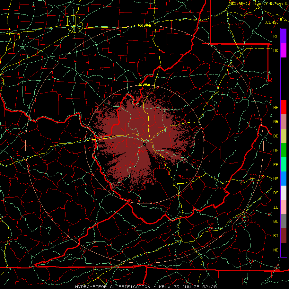Click the 'HHC' product code label
Screen dimensions: 289x289
tap(282, 19)
